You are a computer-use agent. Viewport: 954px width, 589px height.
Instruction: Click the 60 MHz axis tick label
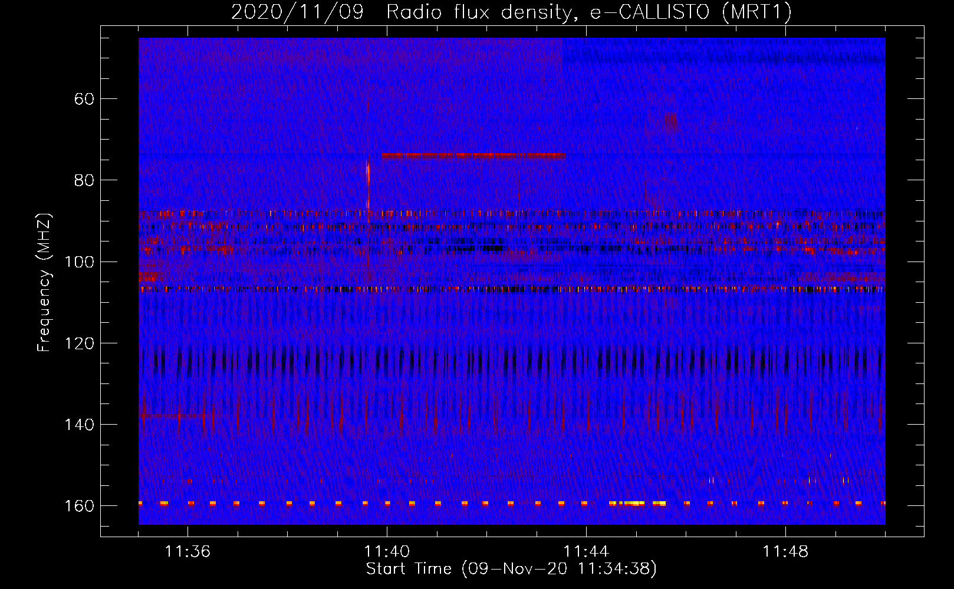[84, 99]
